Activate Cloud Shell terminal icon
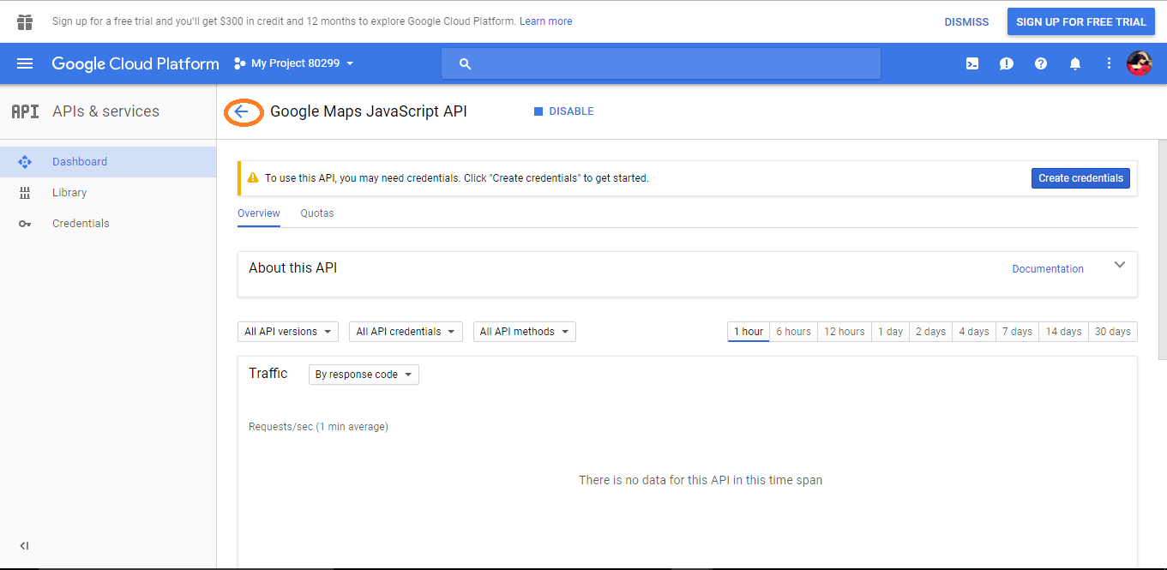 pos(972,63)
